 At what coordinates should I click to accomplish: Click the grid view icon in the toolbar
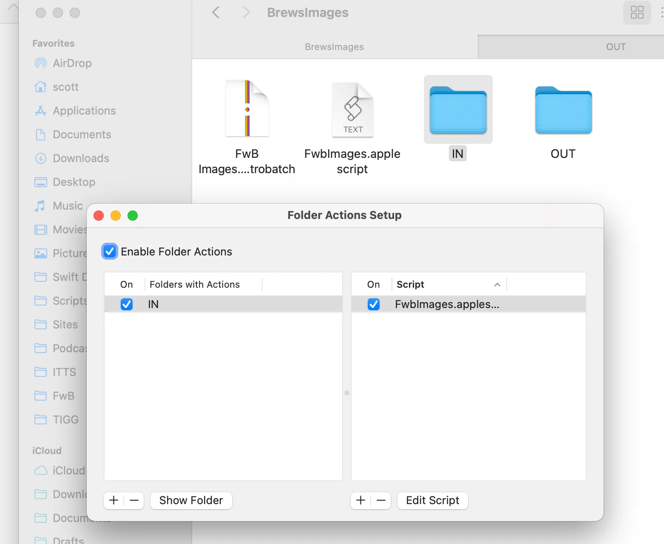637,13
